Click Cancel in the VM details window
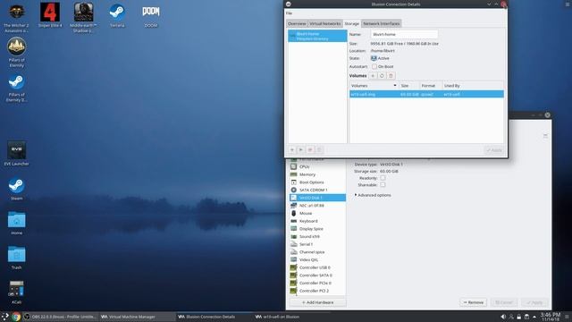Screen dimensions: 572x322 click(x=504, y=302)
